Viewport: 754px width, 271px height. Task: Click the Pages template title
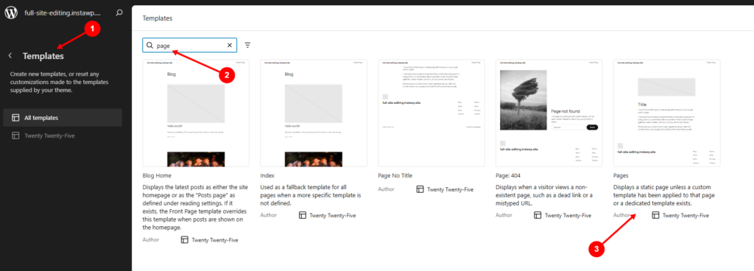pos(621,176)
